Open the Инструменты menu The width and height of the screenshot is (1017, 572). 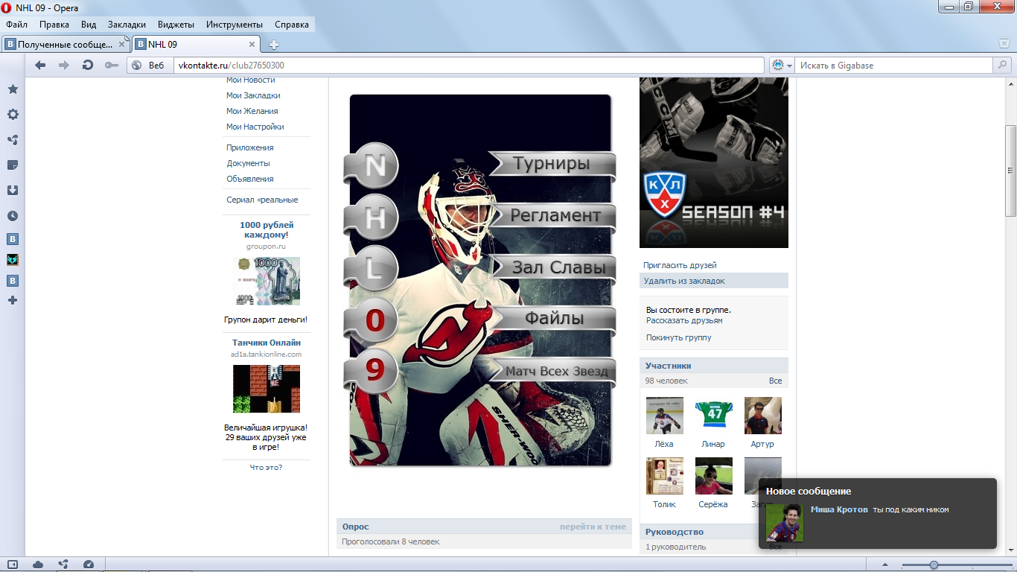pos(235,25)
